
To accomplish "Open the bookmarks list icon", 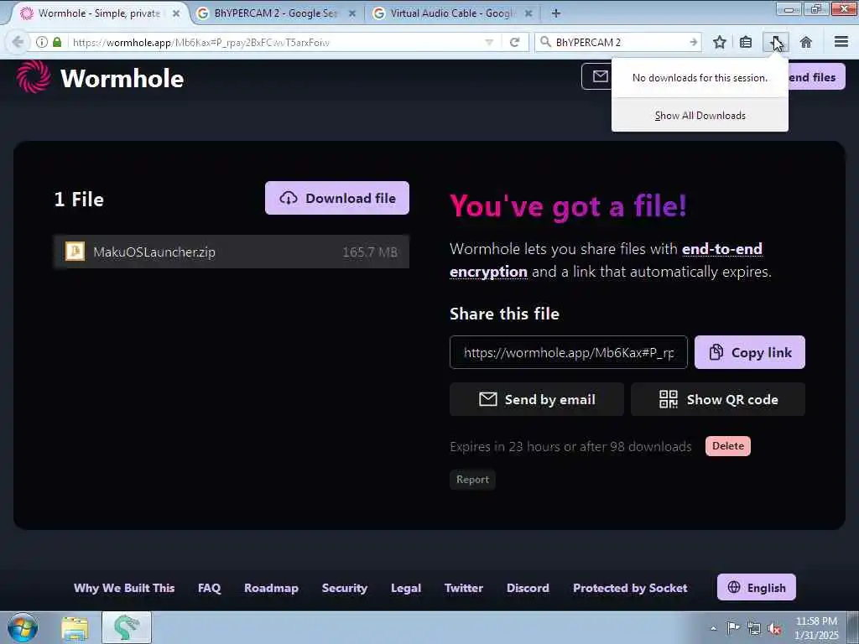I will [746, 42].
